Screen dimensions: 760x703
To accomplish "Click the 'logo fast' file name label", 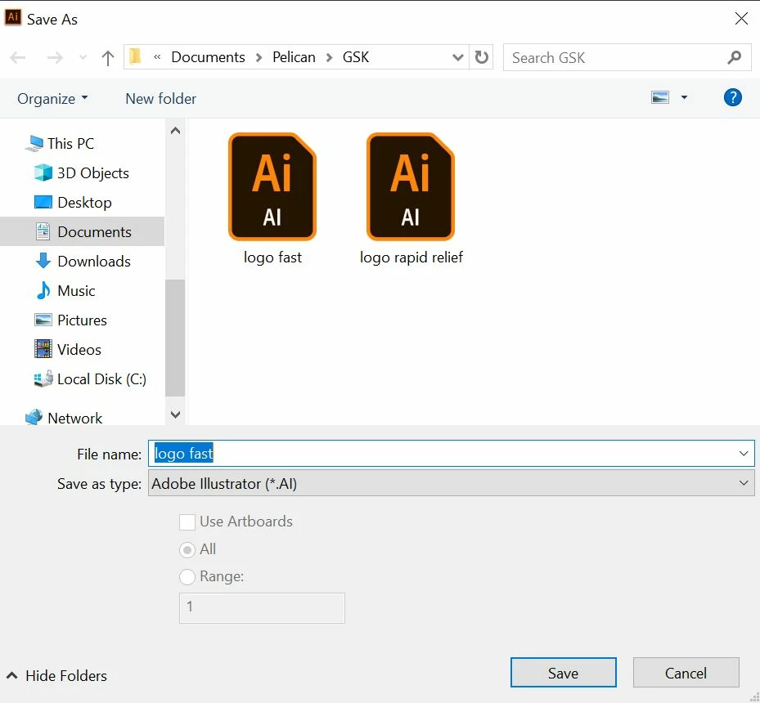I will (x=272, y=257).
